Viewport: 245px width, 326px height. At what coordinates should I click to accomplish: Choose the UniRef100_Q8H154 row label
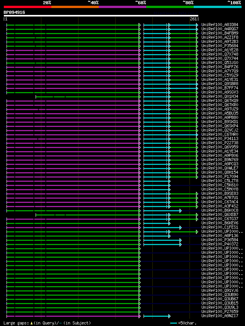(x=220, y=172)
